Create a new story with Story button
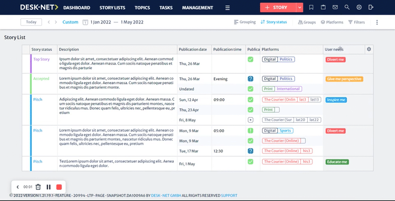 (x=278, y=8)
